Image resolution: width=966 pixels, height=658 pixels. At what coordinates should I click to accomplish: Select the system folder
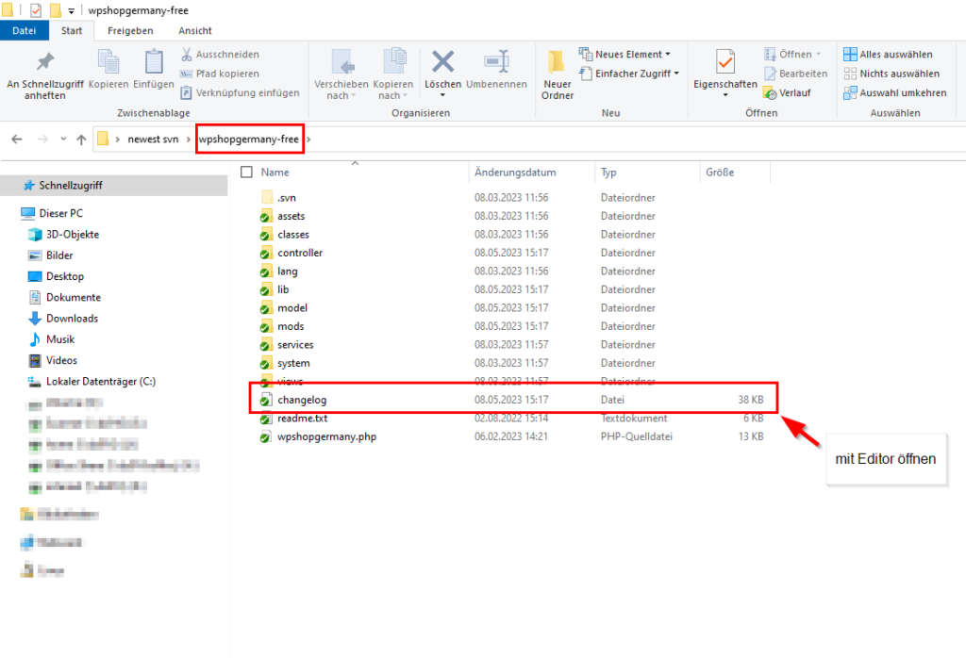[293, 363]
